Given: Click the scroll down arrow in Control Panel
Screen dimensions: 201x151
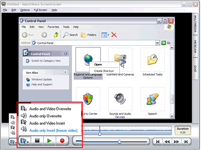Looking at the screenshot, I should (x=172, y=116).
